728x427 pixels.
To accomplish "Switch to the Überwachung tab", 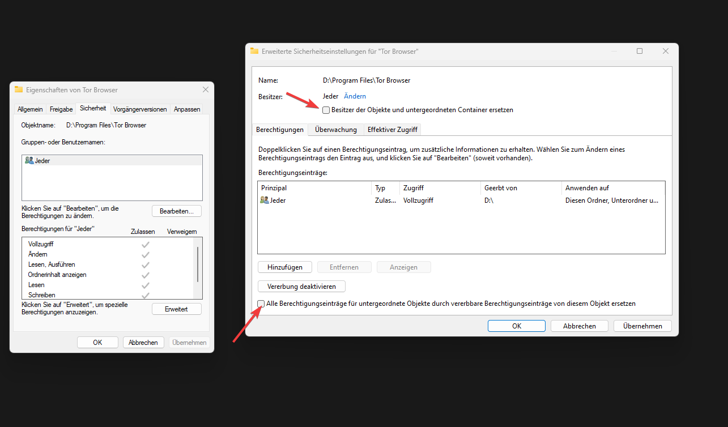I will (x=336, y=130).
